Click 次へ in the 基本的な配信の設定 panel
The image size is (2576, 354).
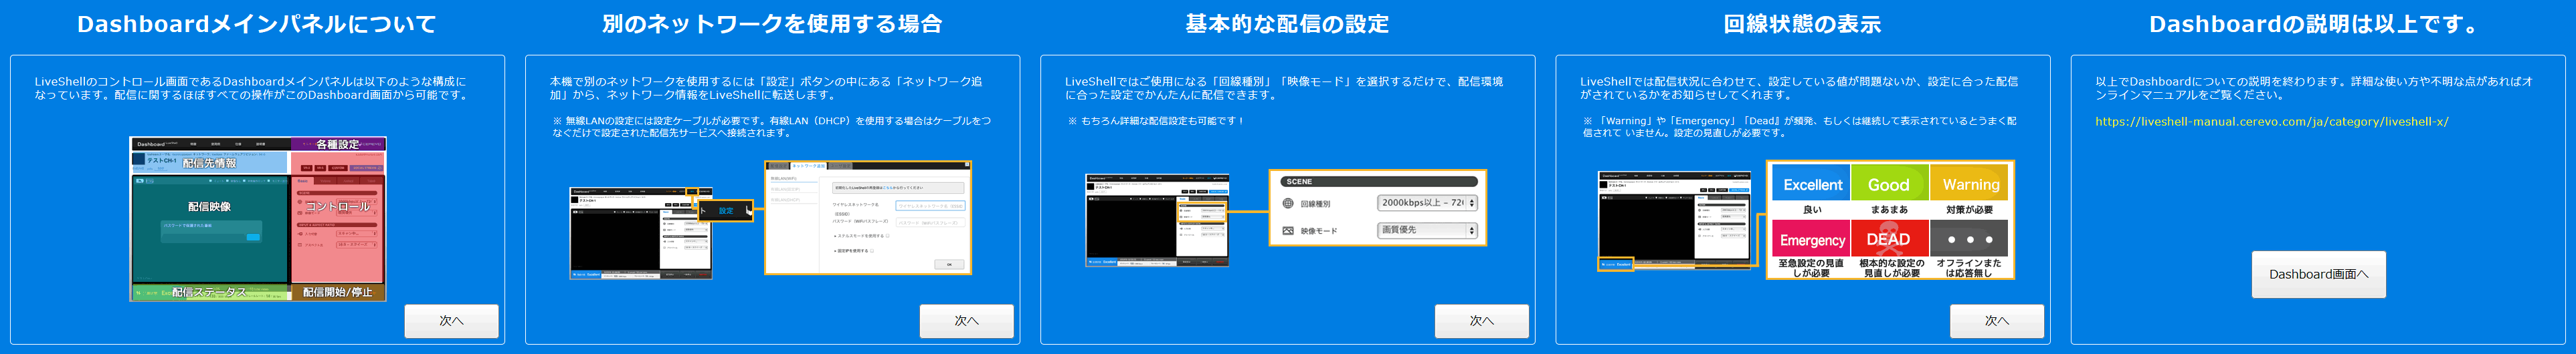tap(1481, 321)
